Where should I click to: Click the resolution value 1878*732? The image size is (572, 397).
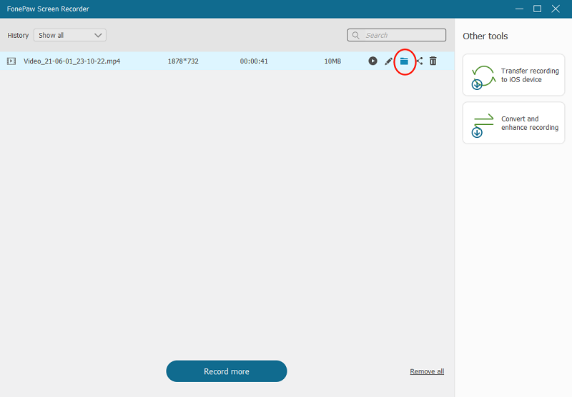point(183,61)
